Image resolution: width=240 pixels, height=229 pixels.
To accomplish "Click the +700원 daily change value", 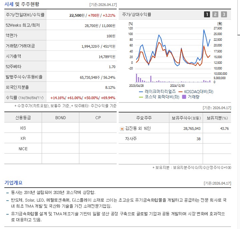I will point(94,15).
